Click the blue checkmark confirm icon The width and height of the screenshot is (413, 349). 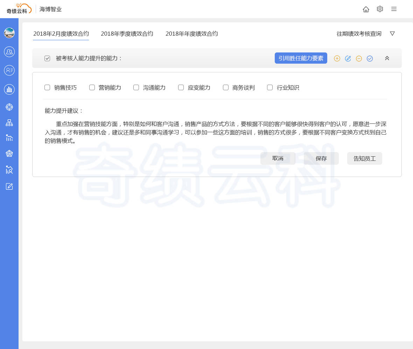[x=370, y=58]
